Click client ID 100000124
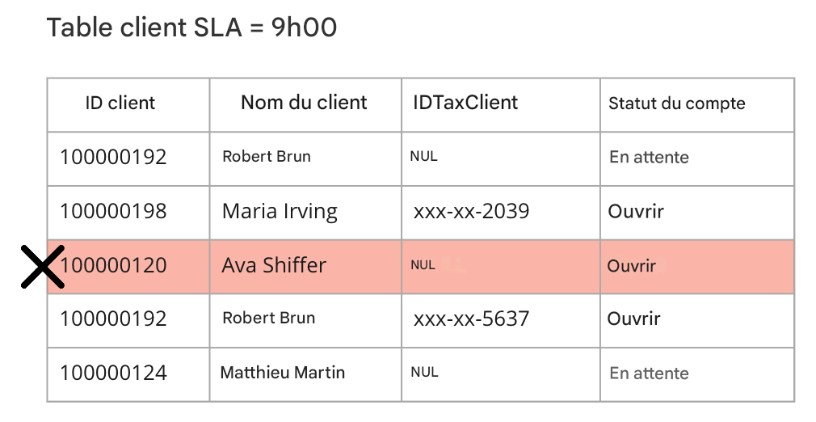This screenshot has width=816, height=422. tap(113, 373)
